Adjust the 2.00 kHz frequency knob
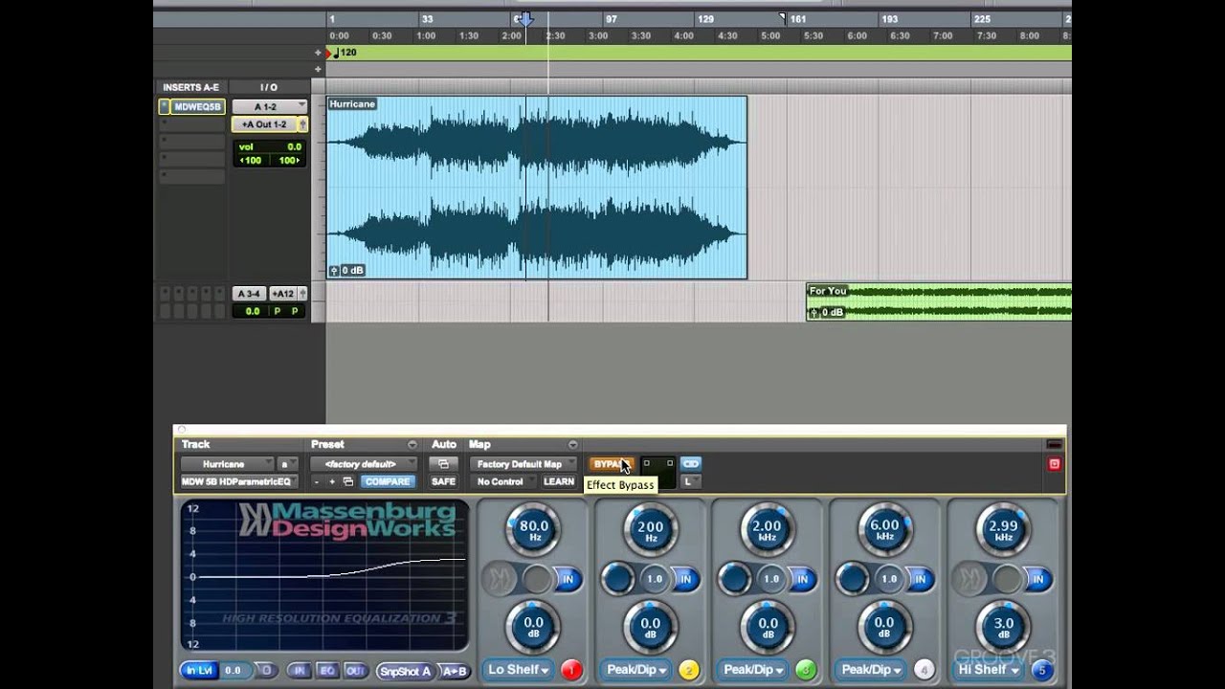 (768, 530)
